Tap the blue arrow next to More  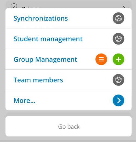(118, 100)
